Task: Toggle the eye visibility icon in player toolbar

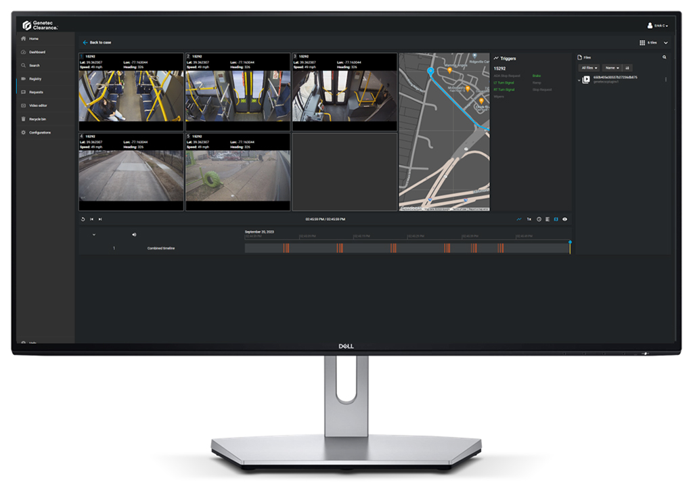Action: tap(564, 219)
